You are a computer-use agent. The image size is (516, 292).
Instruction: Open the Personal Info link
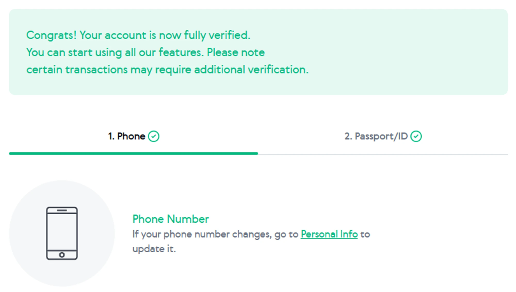[x=329, y=234]
